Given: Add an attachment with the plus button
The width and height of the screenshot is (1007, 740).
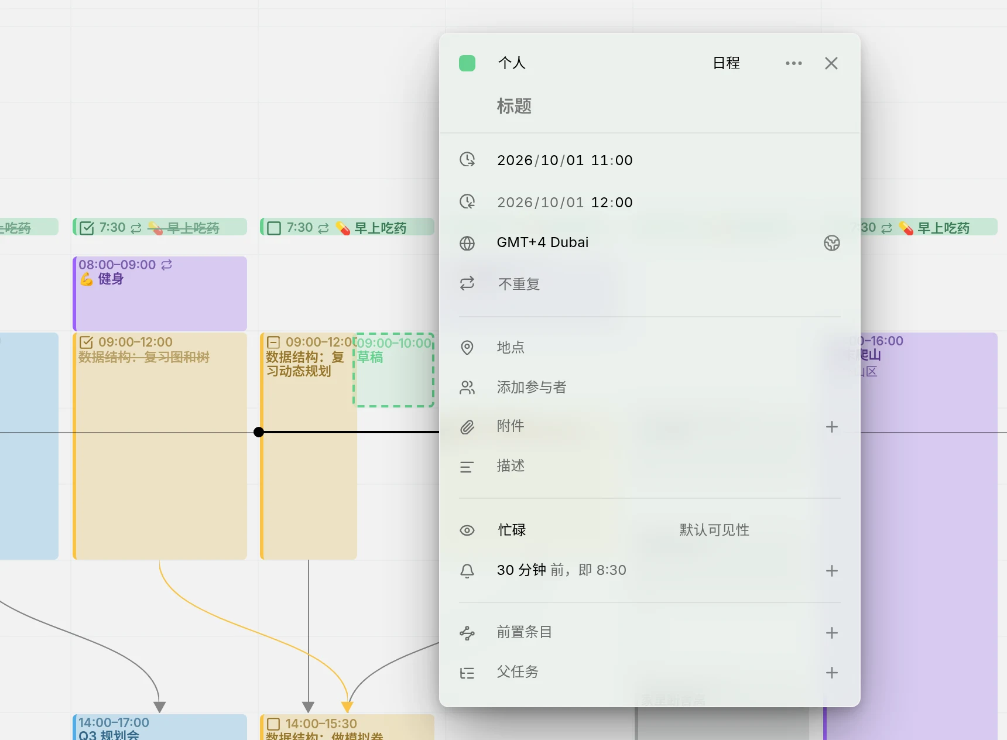Looking at the screenshot, I should coord(832,427).
